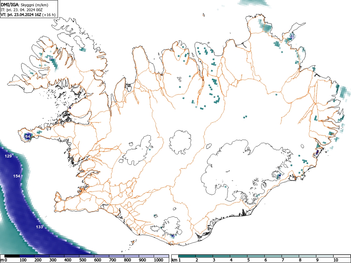Image resolution: width=351 pixels, height=263 pixels.
Task: Click the '1000' label on the metre legend
Action: 159,260
